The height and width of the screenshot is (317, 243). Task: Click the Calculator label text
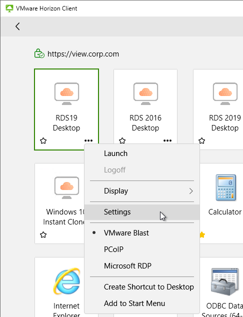point(225,212)
